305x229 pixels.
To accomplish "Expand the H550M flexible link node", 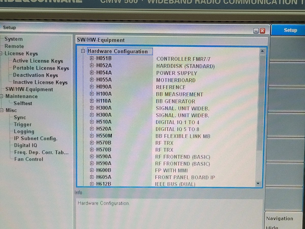I will tap(91, 136).
